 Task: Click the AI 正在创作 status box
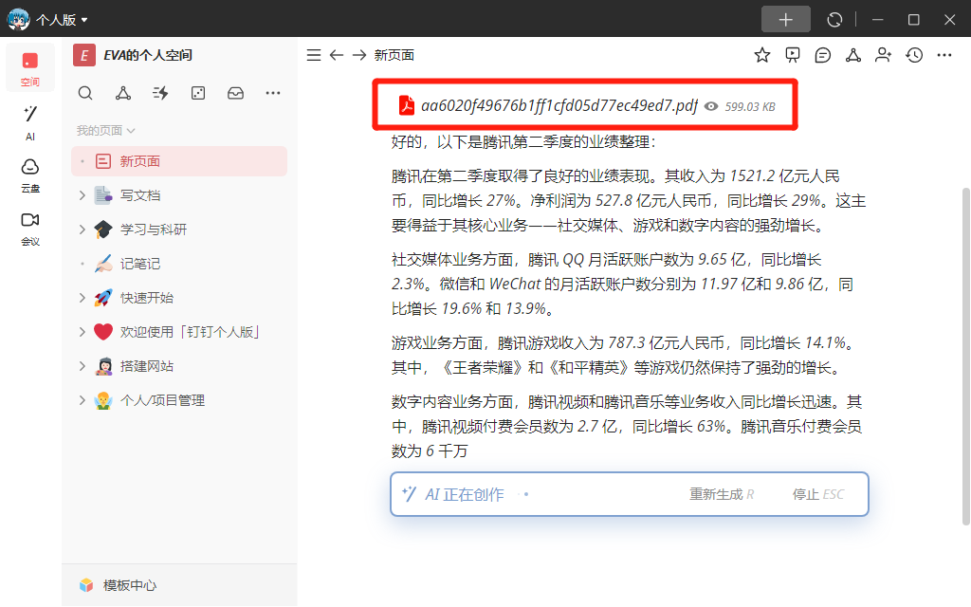pyautogui.click(x=630, y=494)
